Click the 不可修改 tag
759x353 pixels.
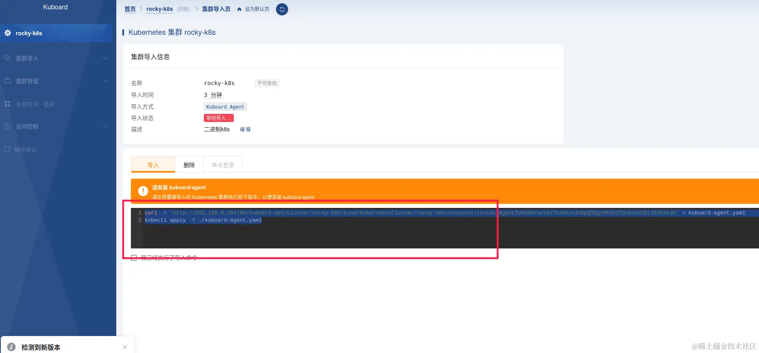pyautogui.click(x=267, y=83)
